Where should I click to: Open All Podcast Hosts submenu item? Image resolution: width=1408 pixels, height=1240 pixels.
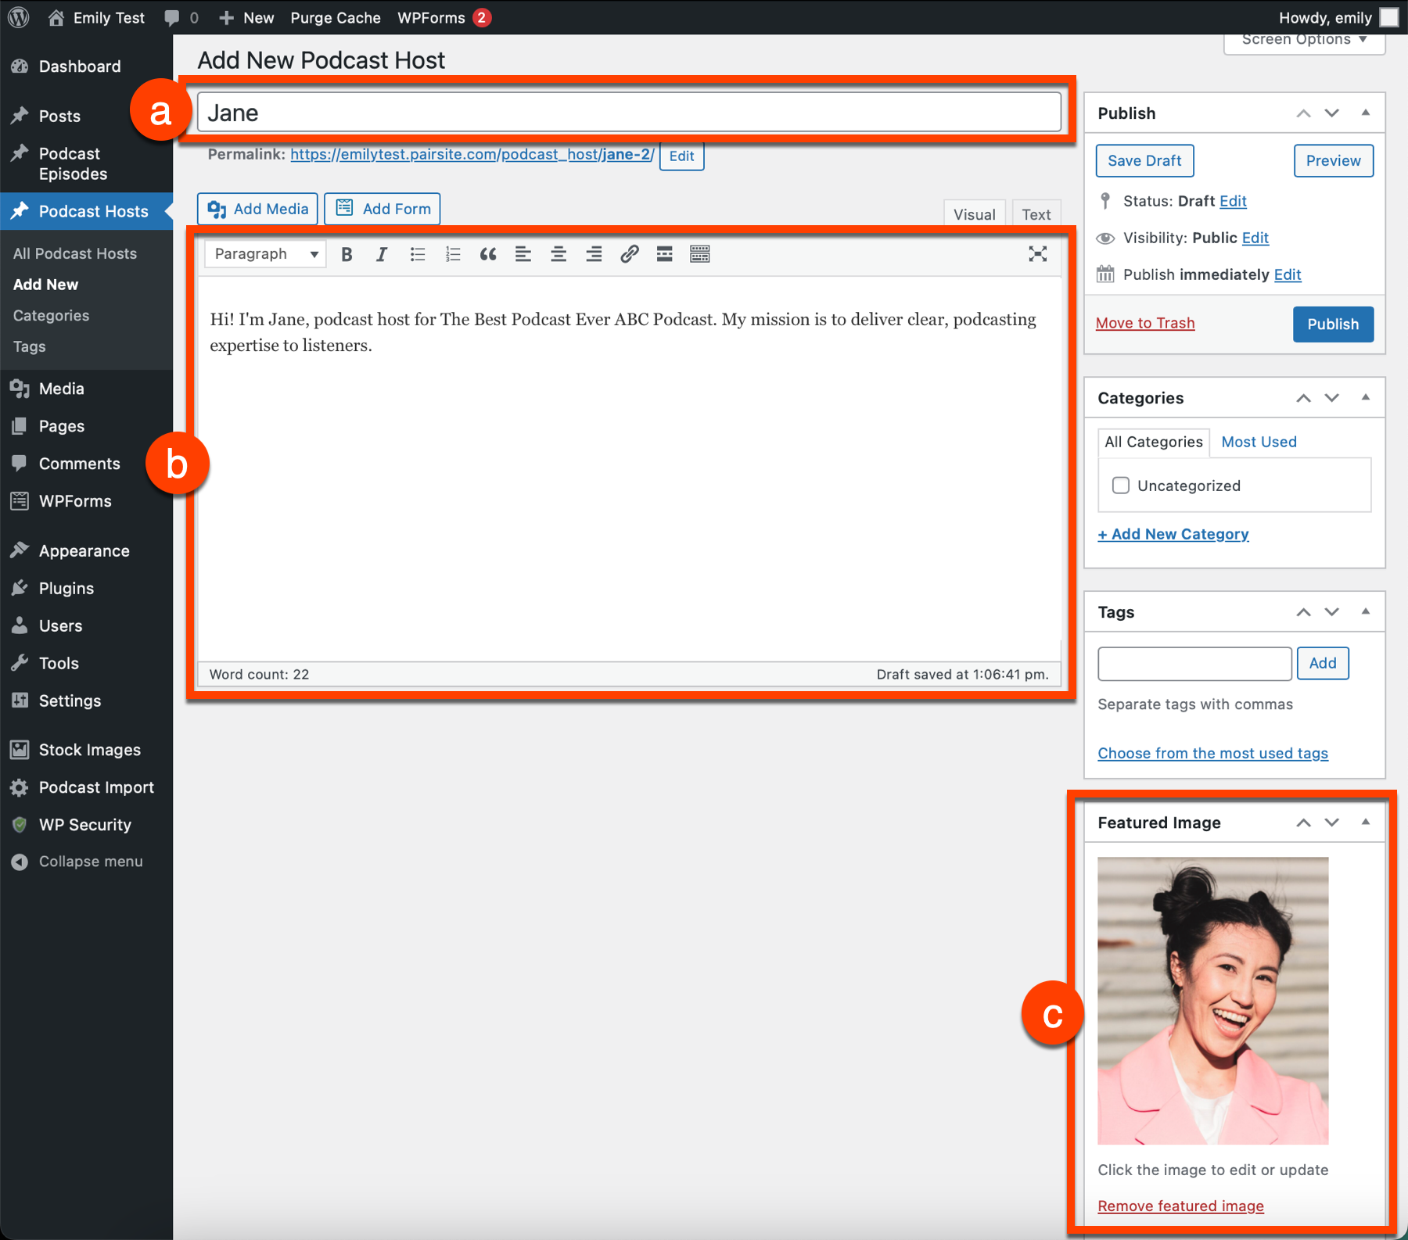pyautogui.click(x=75, y=253)
